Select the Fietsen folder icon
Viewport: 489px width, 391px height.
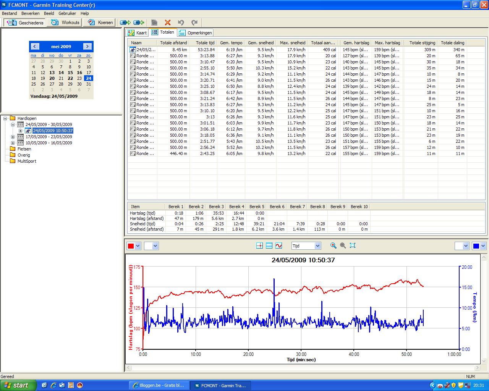(x=13, y=149)
